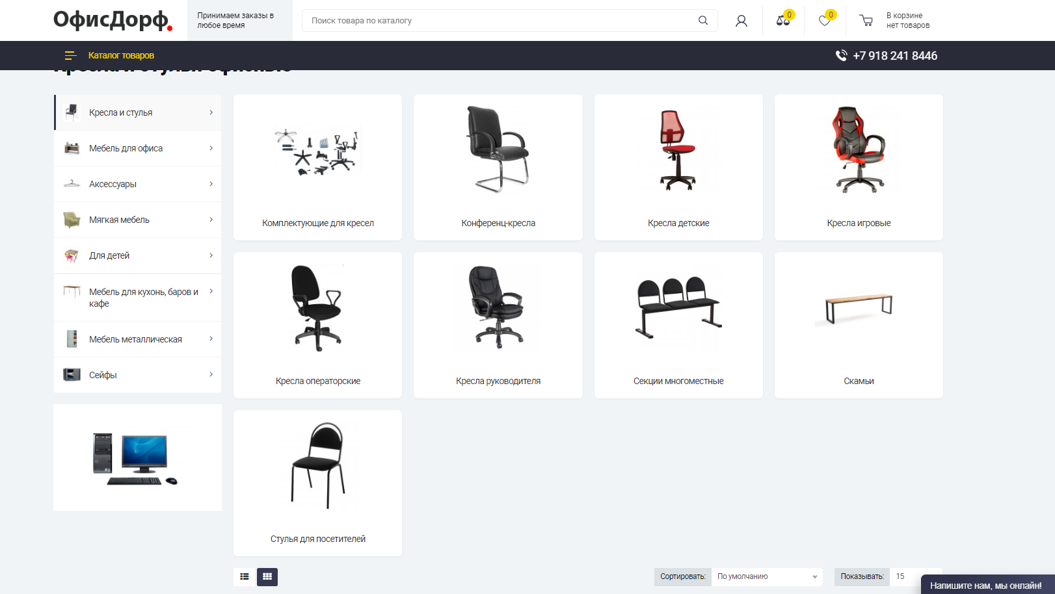This screenshot has width=1055, height=594.
Task: Open the По умолчанию sort dropdown
Action: click(767, 576)
